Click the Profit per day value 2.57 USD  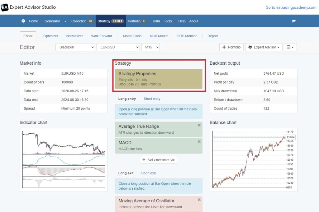(x=271, y=82)
